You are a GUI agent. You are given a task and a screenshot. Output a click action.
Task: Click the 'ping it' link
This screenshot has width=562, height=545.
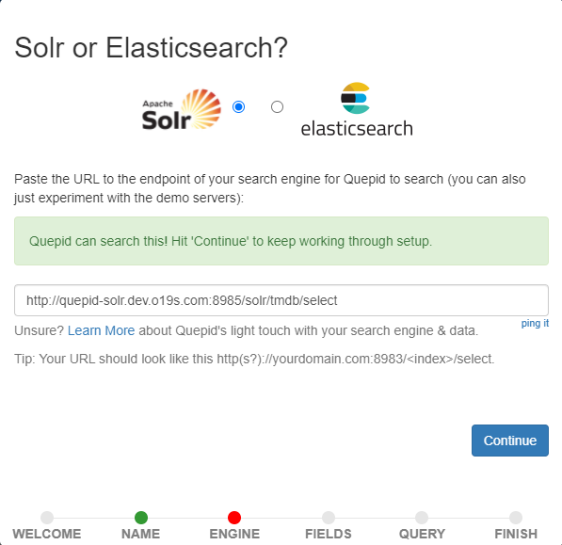[x=535, y=323]
